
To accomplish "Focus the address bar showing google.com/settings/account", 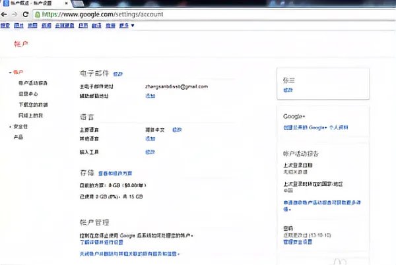I will point(213,15).
